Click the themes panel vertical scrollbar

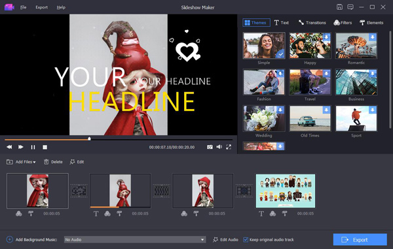[390, 80]
